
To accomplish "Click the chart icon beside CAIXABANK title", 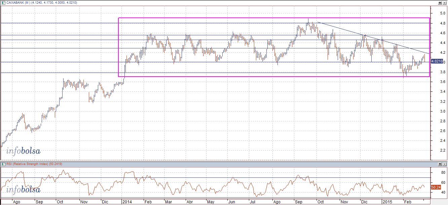I will coord(3,3).
